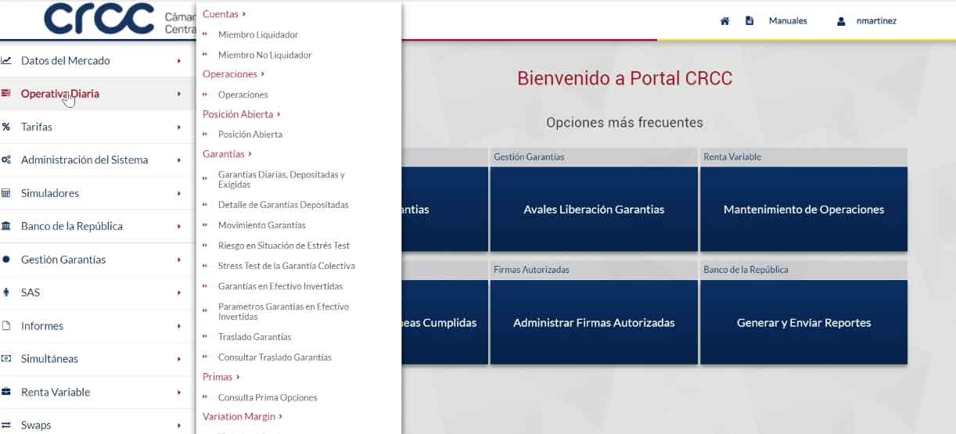Expand arrow next to Swaps

(179, 425)
